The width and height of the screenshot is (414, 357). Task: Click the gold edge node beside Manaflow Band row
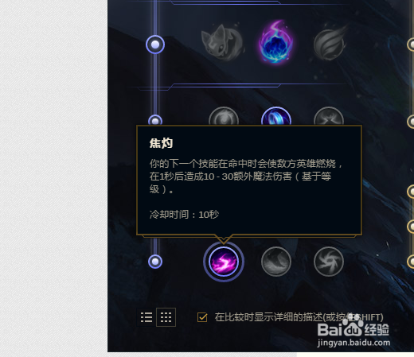411,121
